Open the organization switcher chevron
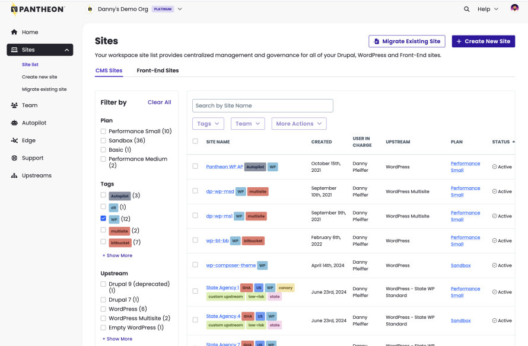Screen dimensions: 528x346 (180, 9)
